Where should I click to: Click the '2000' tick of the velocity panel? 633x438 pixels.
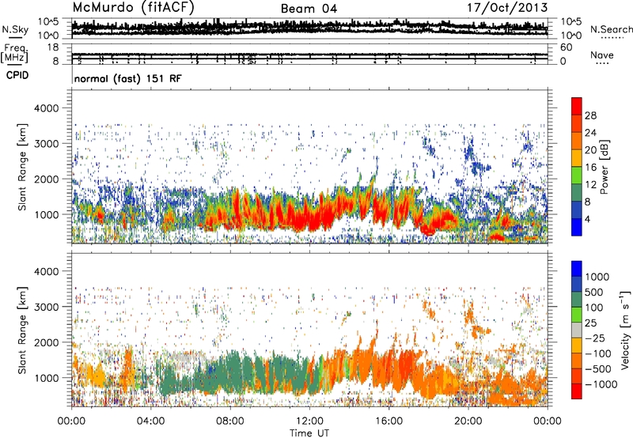(x=47, y=342)
